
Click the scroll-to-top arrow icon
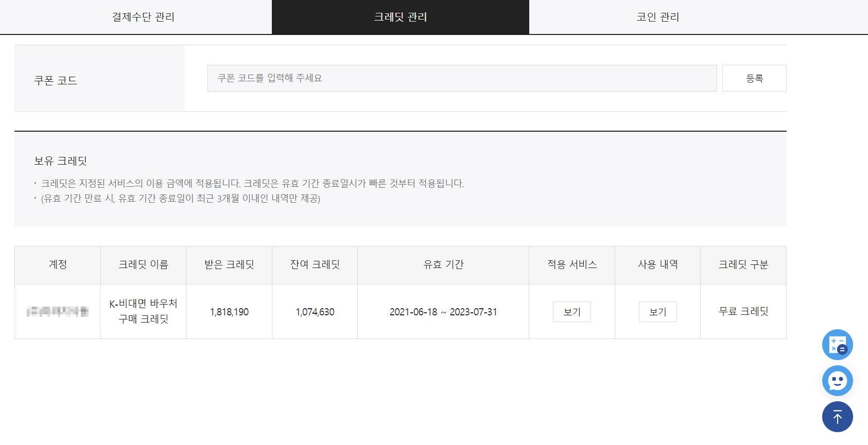pyautogui.click(x=837, y=417)
